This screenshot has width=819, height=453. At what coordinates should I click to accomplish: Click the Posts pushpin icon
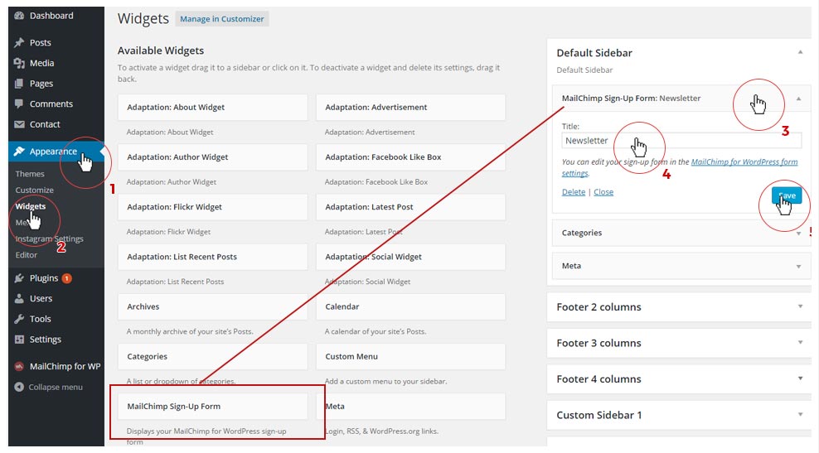[19, 43]
